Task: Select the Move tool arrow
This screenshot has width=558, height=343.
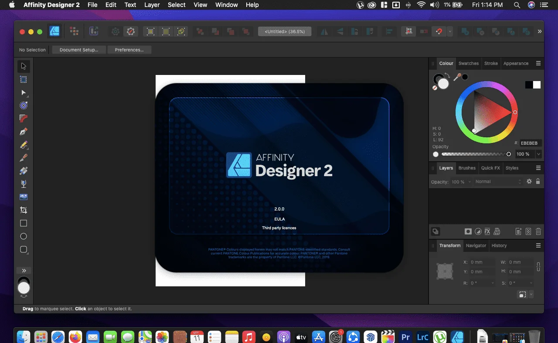Action: [x=24, y=66]
